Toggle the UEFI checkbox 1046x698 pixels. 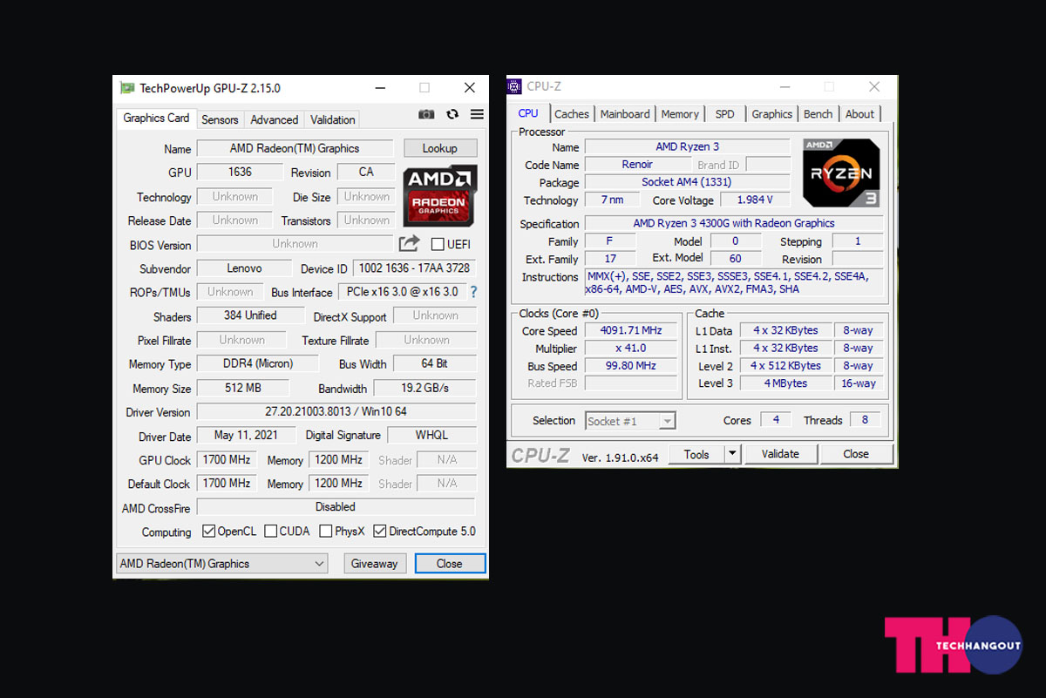tap(438, 244)
